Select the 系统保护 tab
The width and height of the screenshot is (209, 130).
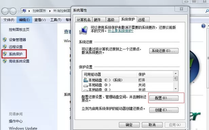tap(128, 19)
